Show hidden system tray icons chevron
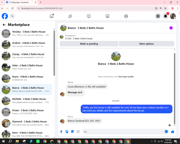The height and width of the screenshot is (144, 180). pos(152,141)
